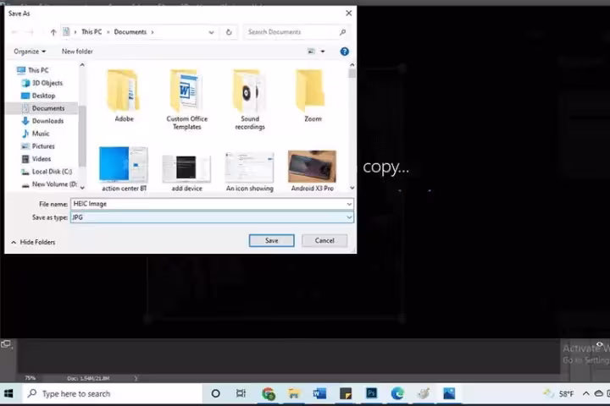Click the Search Documents box
The image size is (610, 406).
[x=291, y=32]
